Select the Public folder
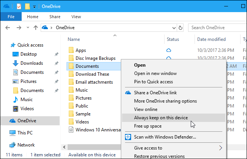Image resolution: width=247 pixels, height=159 pixels. coord(82,106)
